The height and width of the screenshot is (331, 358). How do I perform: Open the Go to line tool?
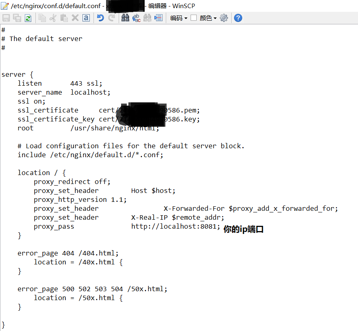tap(158, 18)
